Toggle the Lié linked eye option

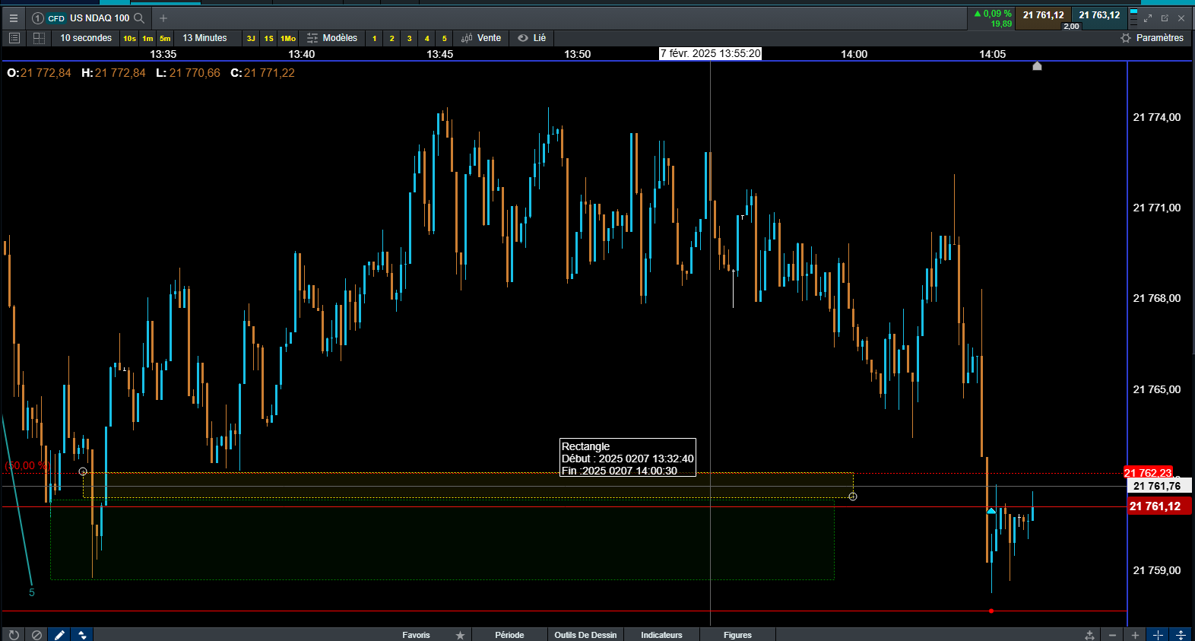[x=532, y=38]
